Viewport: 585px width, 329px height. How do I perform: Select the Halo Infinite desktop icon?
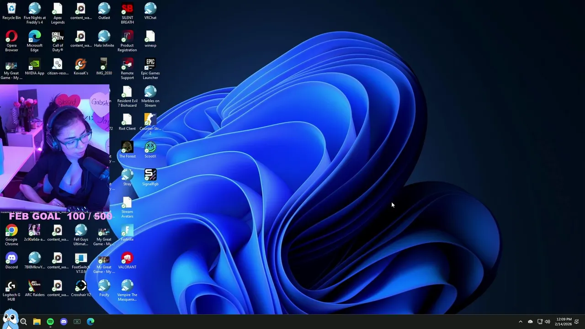(104, 39)
